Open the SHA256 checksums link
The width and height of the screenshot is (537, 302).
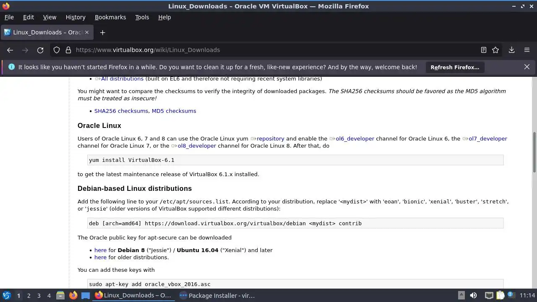[x=121, y=111]
